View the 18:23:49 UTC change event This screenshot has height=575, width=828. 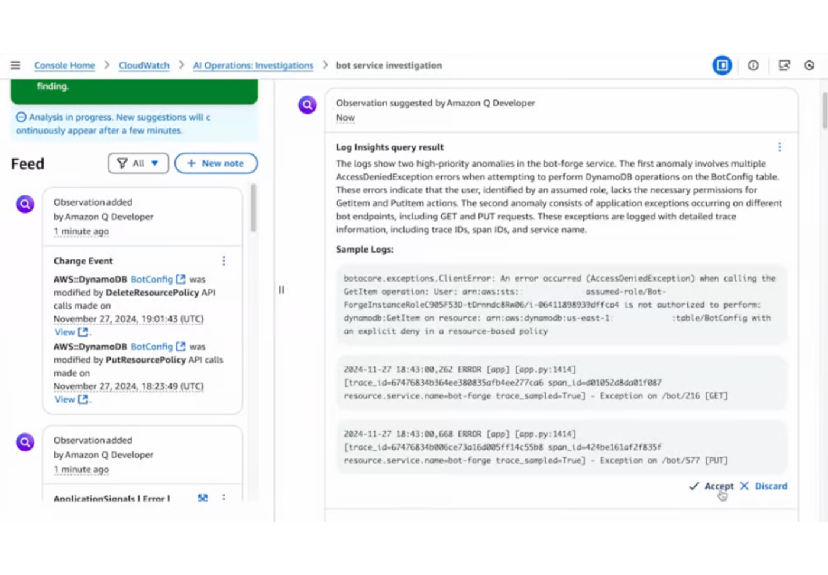(x=71, y=399)
